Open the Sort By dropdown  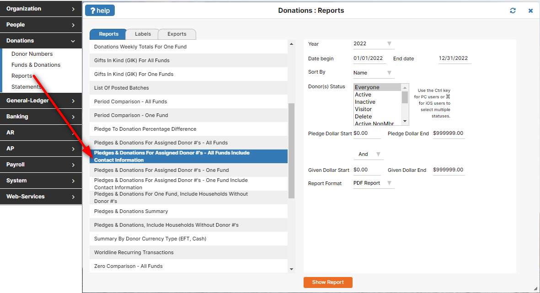point(373,73)
